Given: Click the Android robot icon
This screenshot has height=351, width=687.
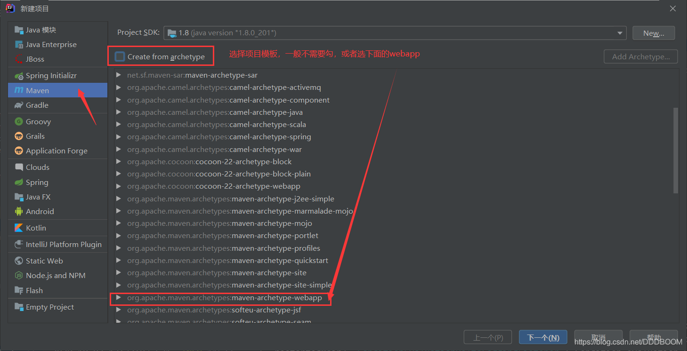Looking at the screenshot, I should [x=19, y=212].
